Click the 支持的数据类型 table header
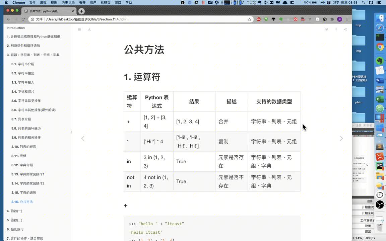This screenshot has width=386, height=241. [274, 101]
